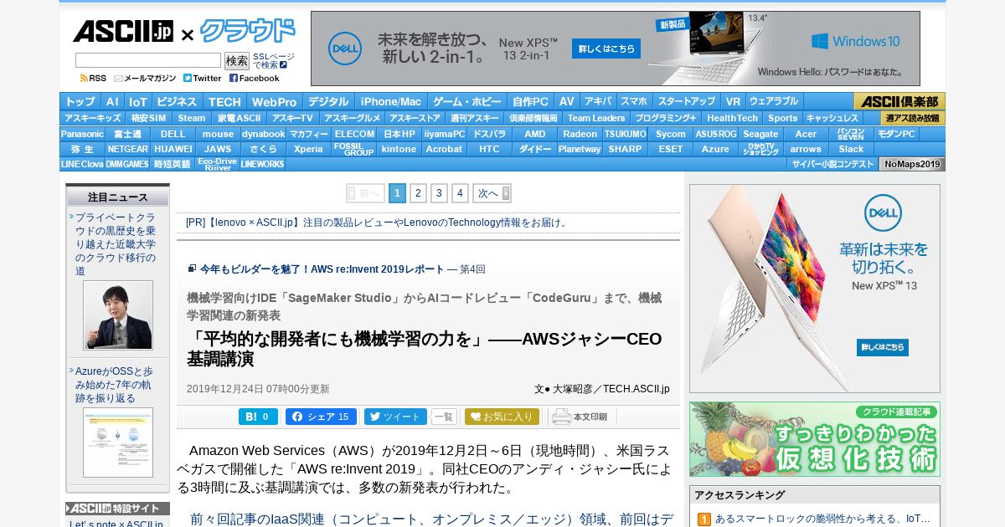The height and width of the screenshot is (527, 1005).
Task: Click the 一覧 button beside tweet
Action: tap(444, 417)
